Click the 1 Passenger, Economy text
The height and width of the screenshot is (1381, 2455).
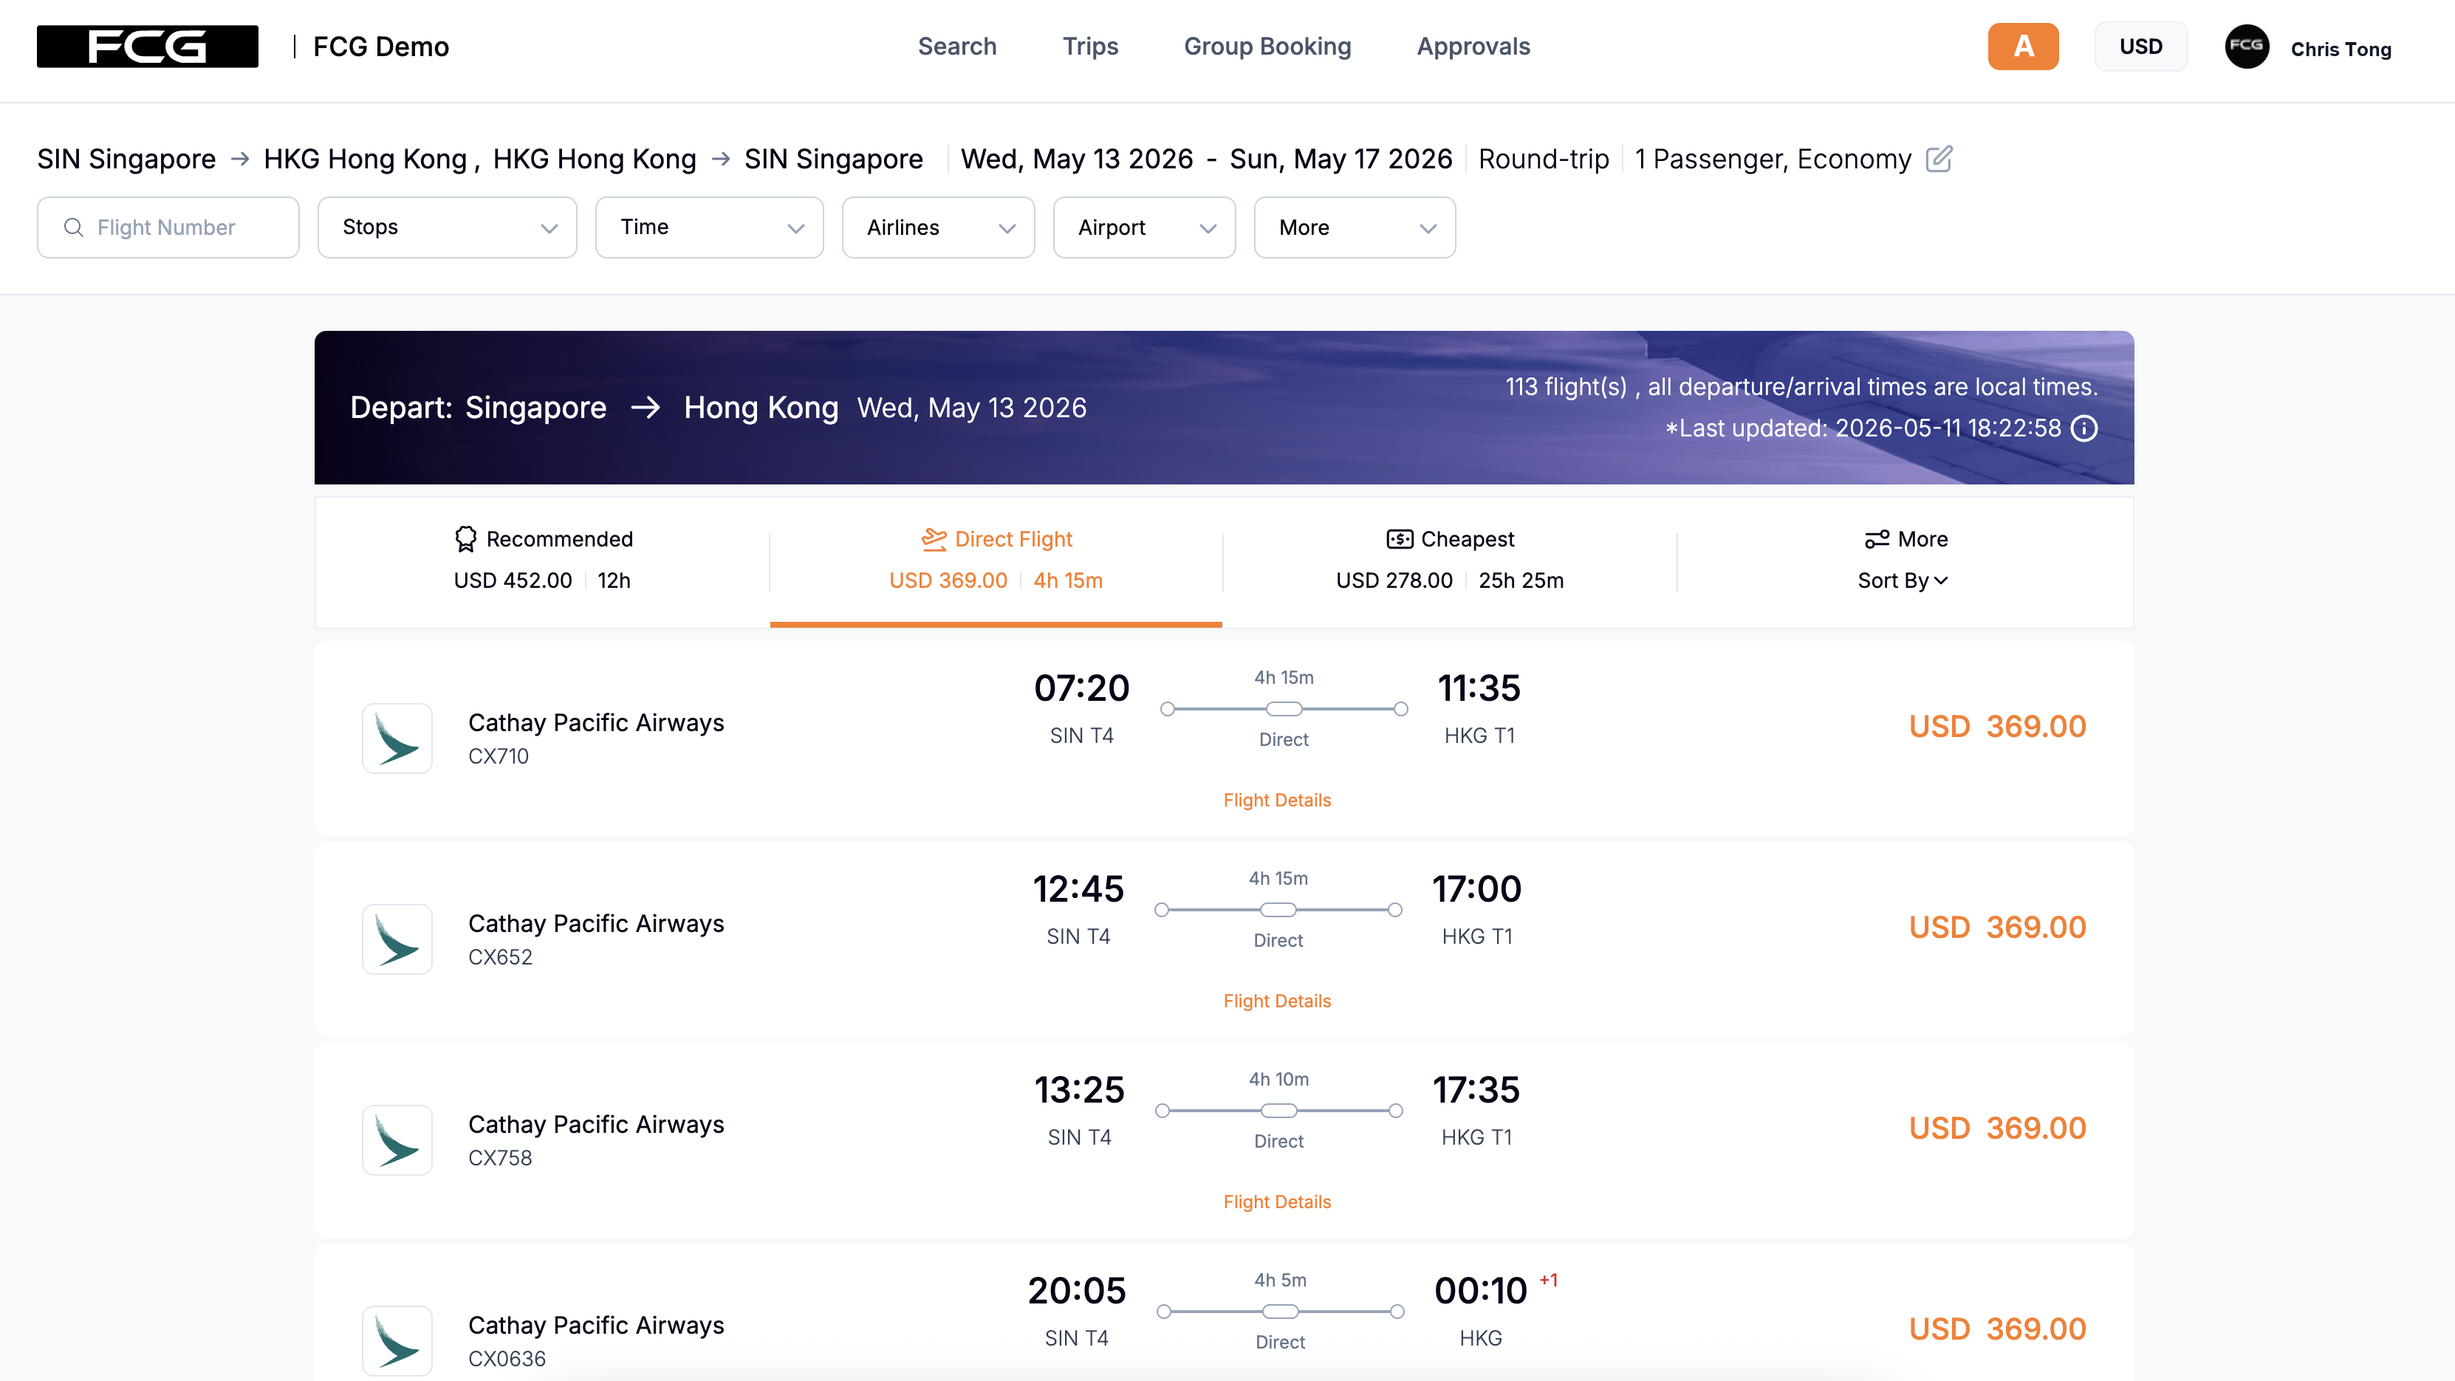click(1773, 160)
